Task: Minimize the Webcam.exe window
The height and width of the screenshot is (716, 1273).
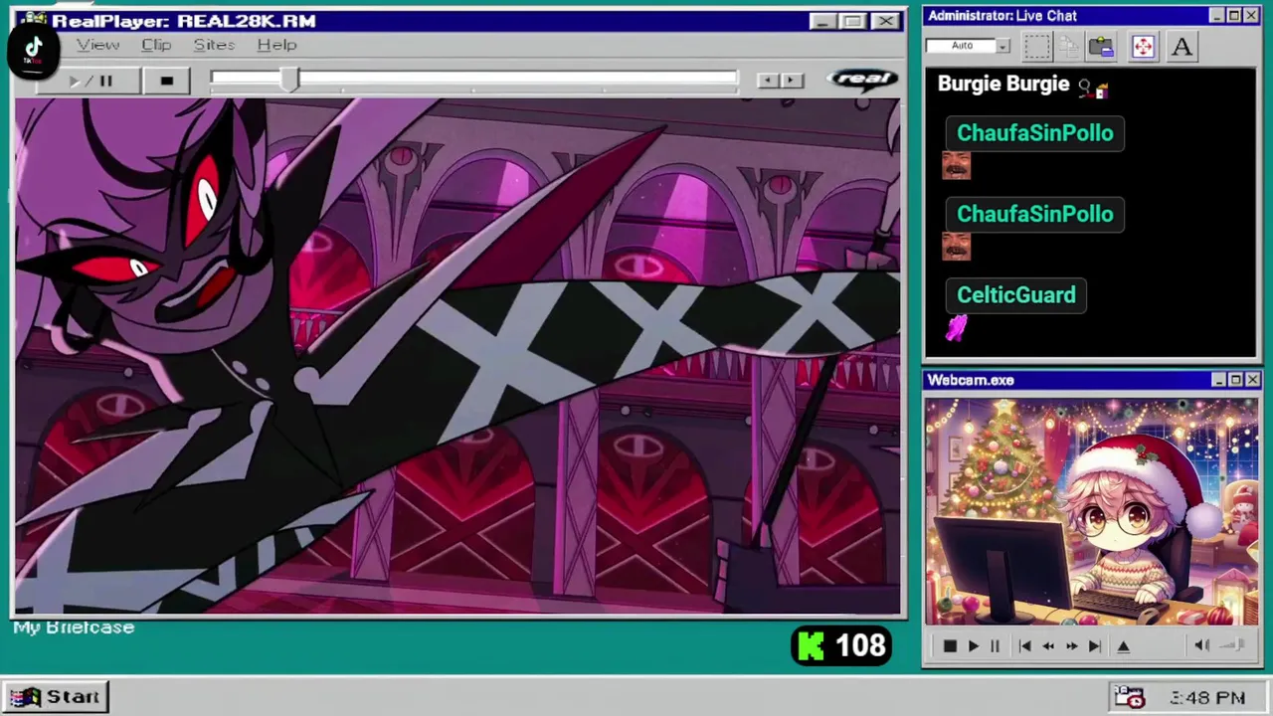Action: click(x=1218, y=380)
